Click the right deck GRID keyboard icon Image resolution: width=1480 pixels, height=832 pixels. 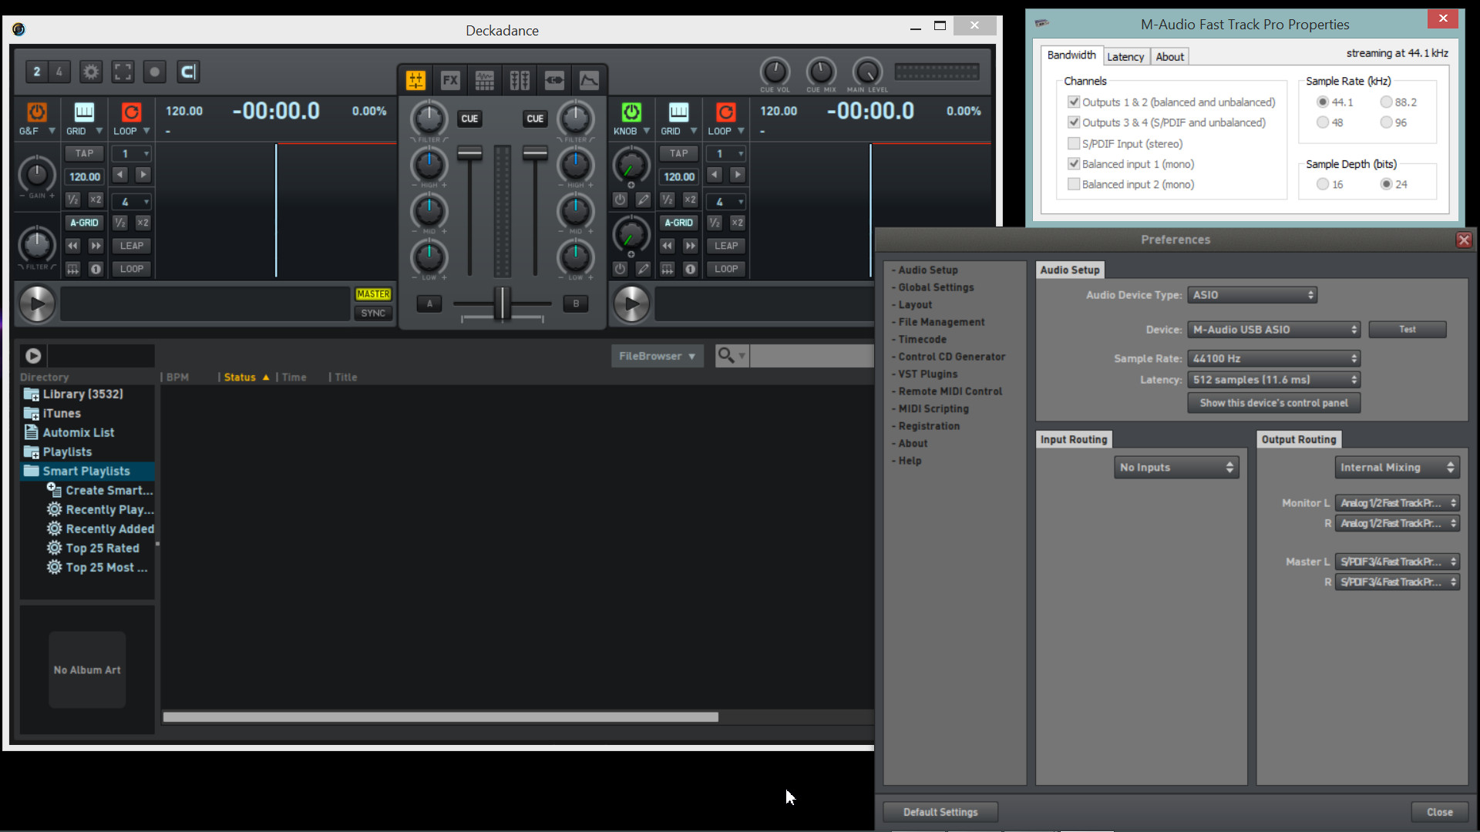pyautogui.click(x=678, y=112)
